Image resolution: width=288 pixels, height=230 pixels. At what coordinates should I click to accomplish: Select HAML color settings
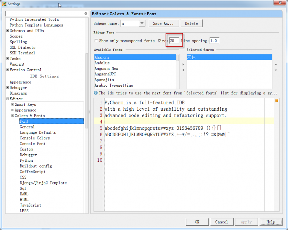pos(24,194)
